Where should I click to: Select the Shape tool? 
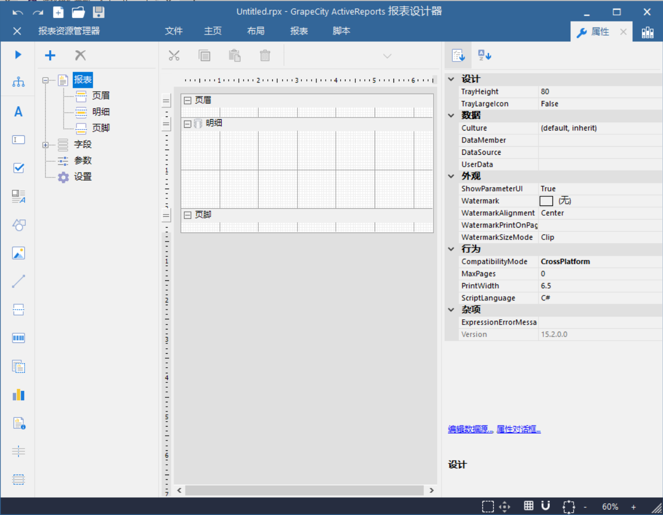click(19, 225)
